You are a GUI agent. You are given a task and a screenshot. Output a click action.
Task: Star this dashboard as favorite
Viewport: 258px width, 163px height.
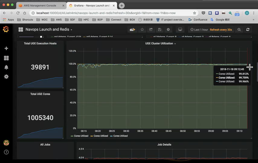click(x=142, y=30)
